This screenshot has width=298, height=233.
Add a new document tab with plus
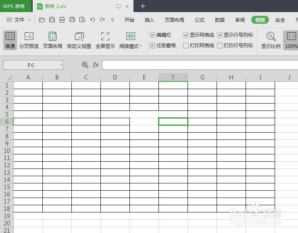point(143,6)
